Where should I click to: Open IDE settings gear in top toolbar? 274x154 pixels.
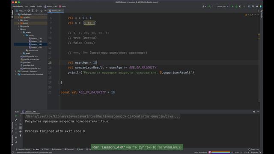click(x=257, y=6)
